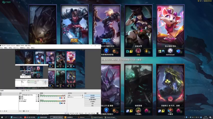Click teimooyal's summoner icon under Yuumi card
The image size is (213, 119).
coord(170,51)
